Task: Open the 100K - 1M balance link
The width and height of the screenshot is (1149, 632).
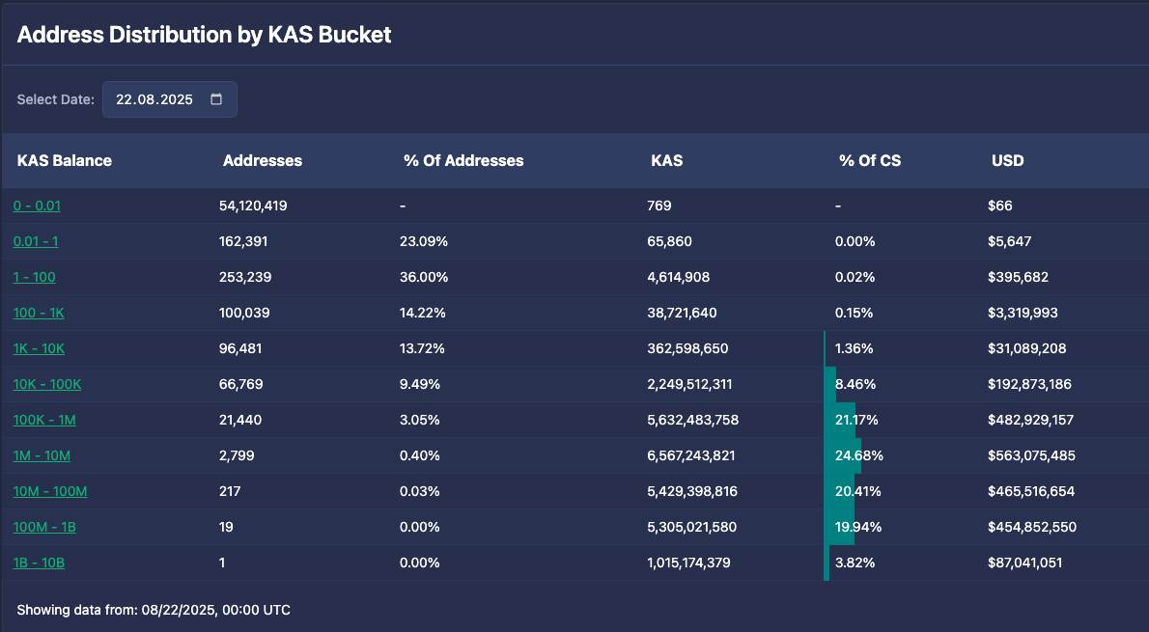Action: [x=44, y=420]
